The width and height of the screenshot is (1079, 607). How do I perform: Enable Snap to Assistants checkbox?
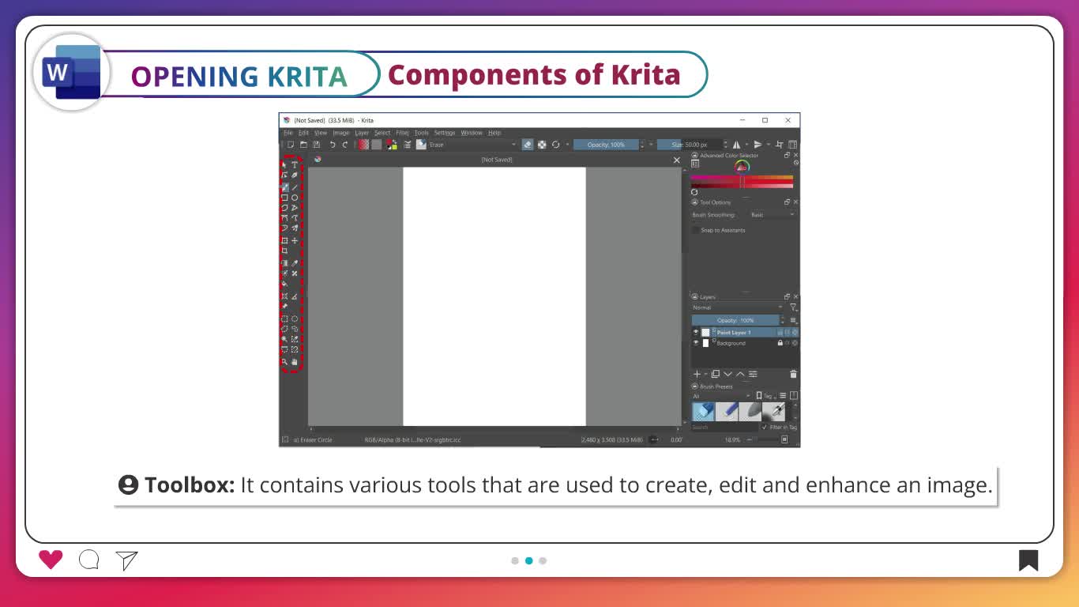[x=696, y=230]
